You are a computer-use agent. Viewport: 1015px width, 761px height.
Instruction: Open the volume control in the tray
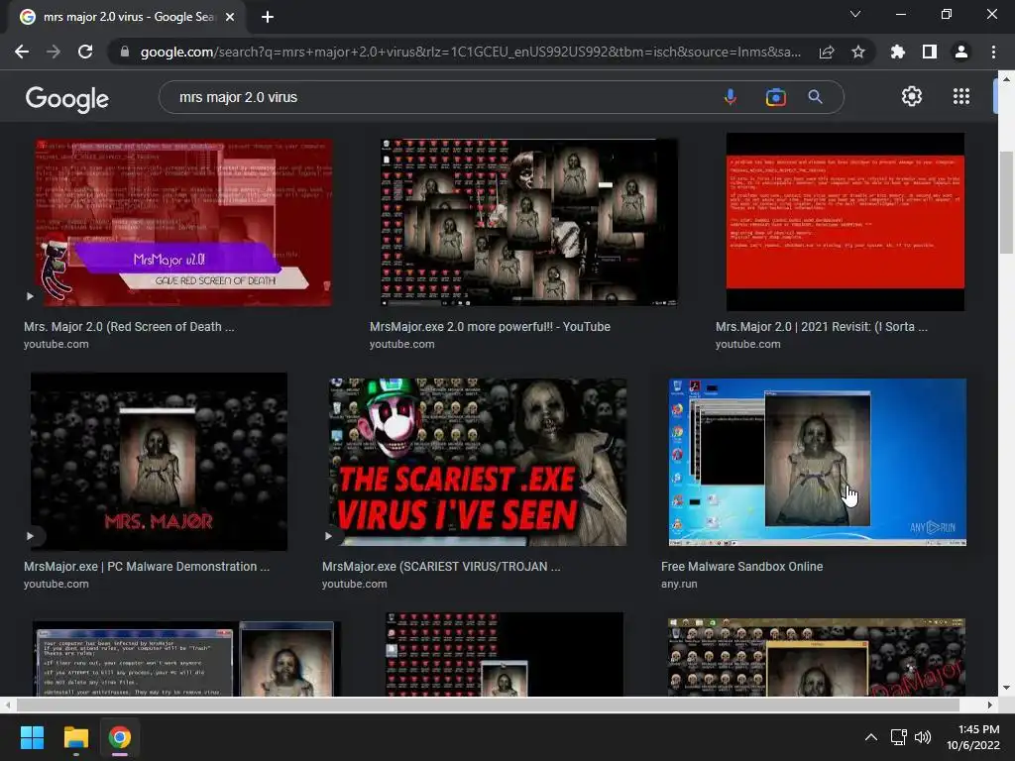(x=923, y=737)
